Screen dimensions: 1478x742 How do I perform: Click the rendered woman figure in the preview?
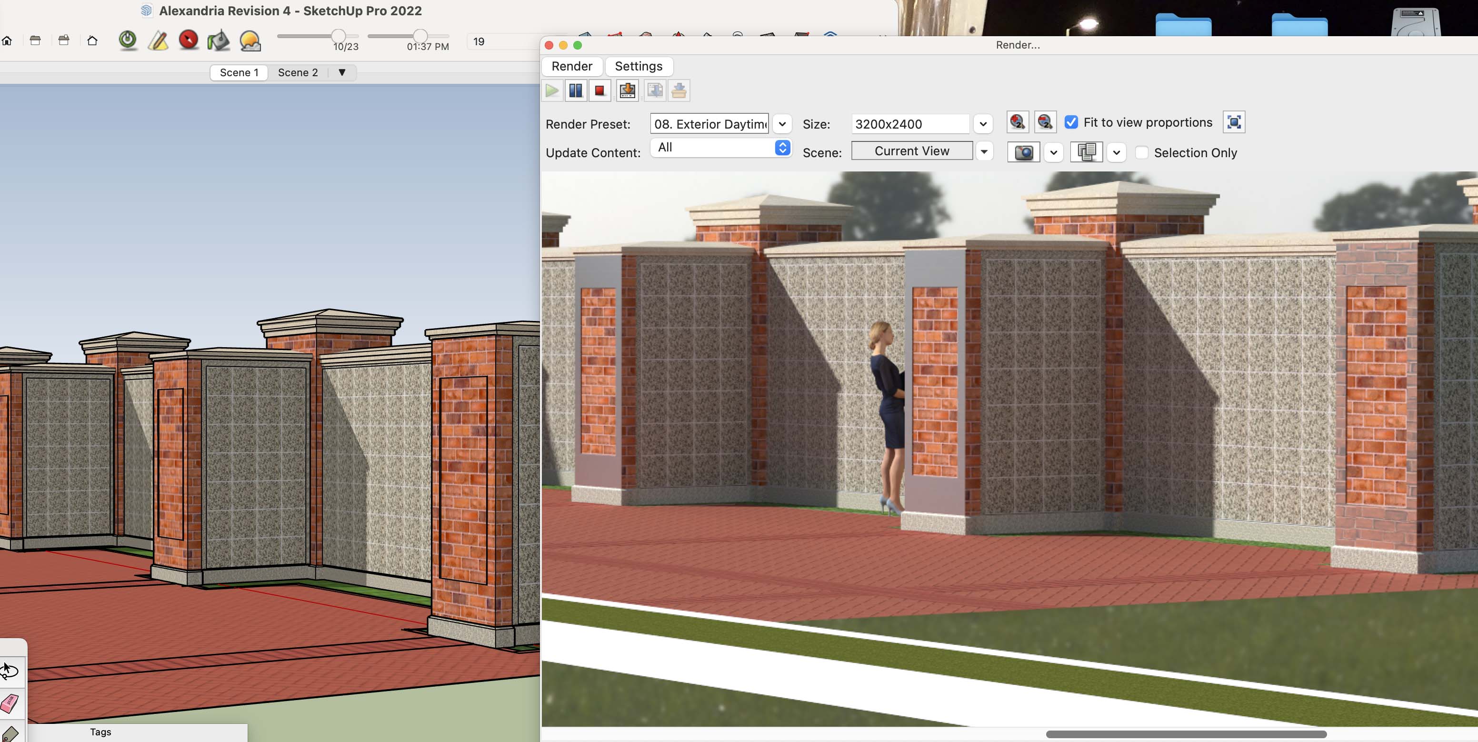(x=888, y=417)
